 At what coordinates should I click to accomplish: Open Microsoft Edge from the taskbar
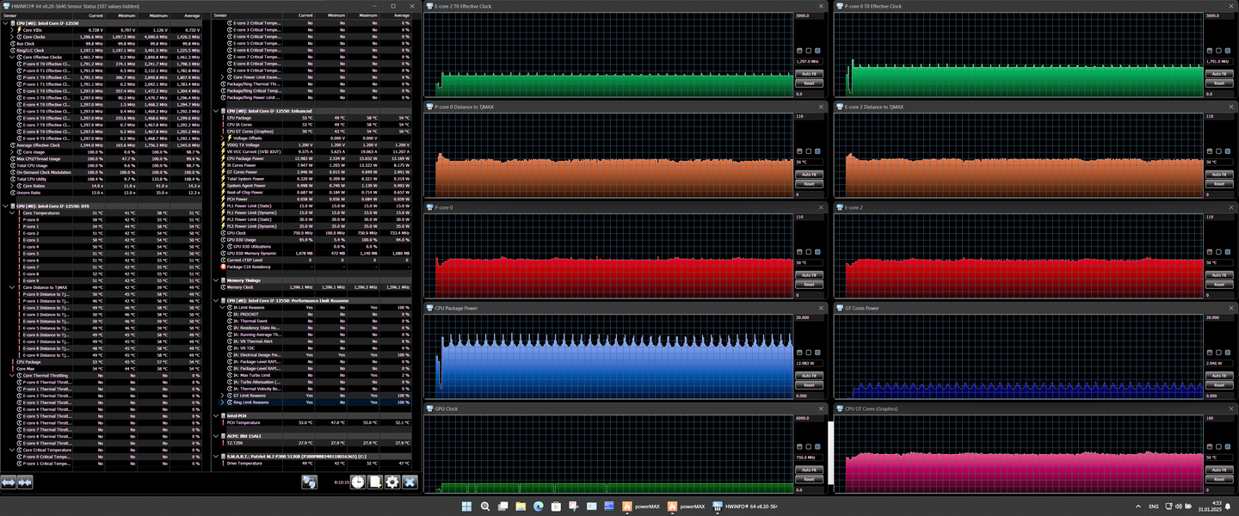(x=539, y=507)
